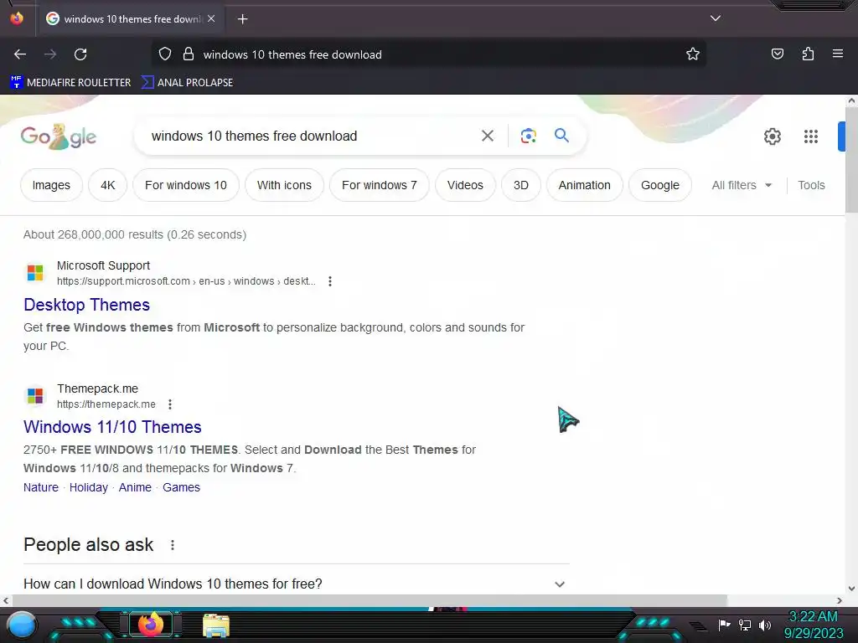Open the network tray icon
Image resolution: width=858 pixels, height=643 pixels.
(745, 625)
